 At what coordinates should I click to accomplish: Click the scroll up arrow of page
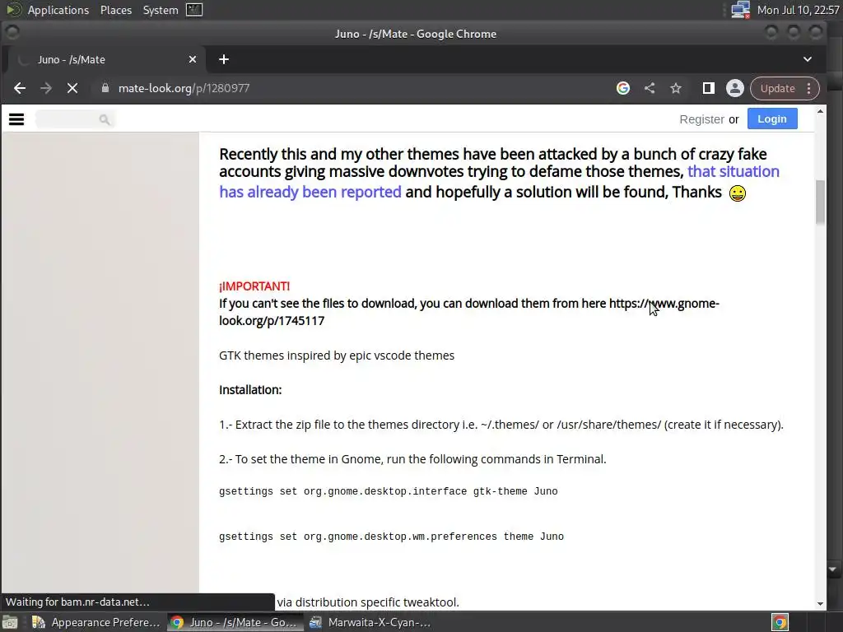pos(820,111)
